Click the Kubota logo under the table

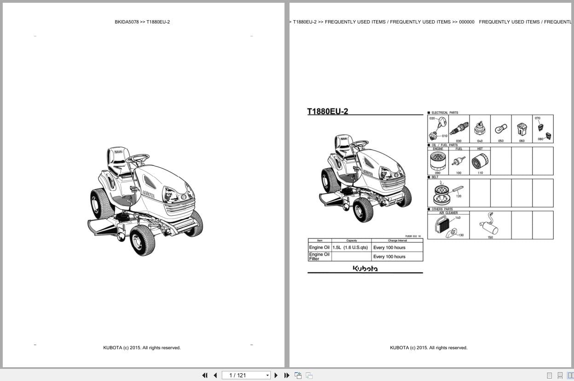tap(365, 268)
